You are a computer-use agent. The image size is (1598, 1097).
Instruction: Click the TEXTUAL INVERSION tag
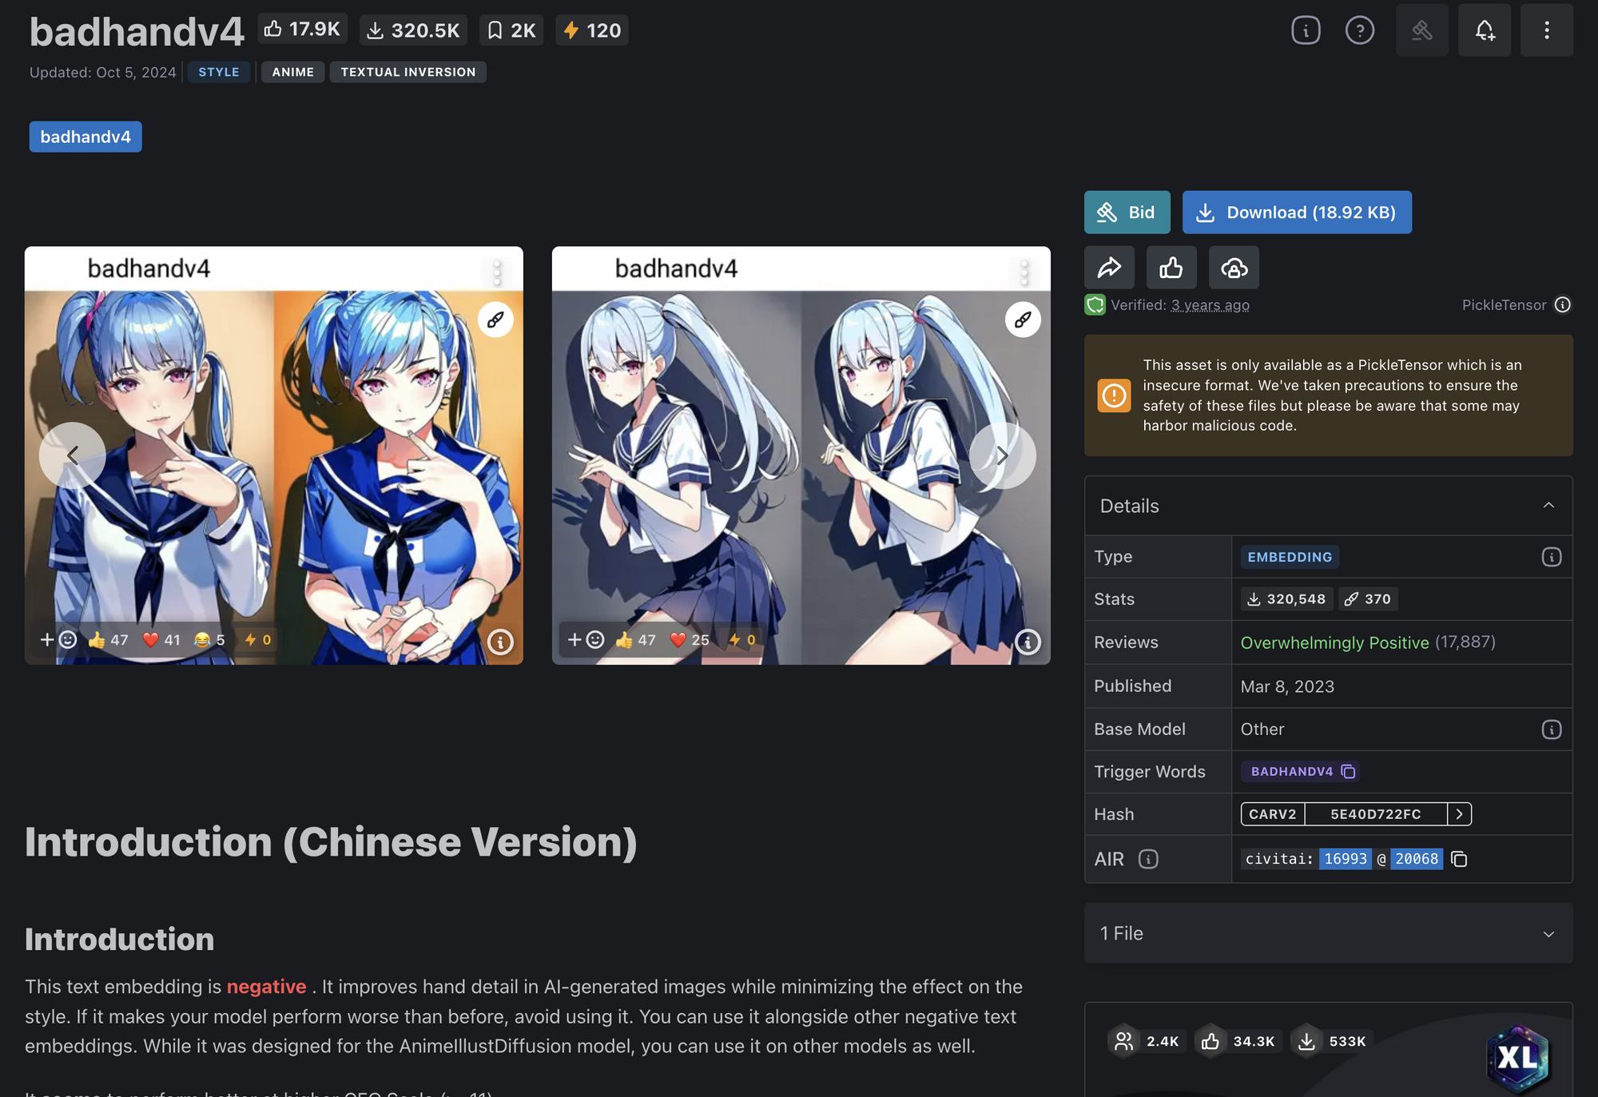pos(407,72)
